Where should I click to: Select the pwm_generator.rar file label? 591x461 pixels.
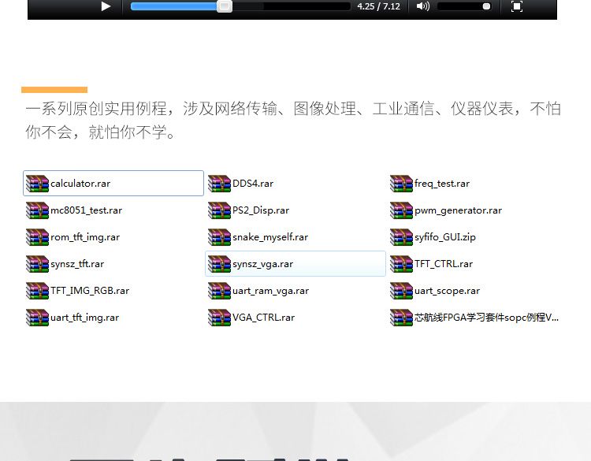[458, 210]
